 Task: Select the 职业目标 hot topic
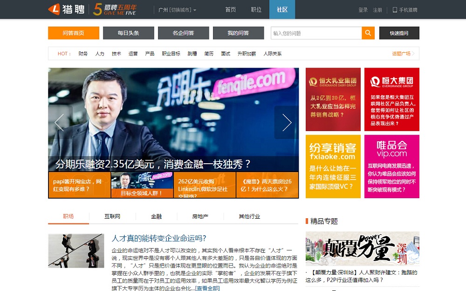coord(171,54)
